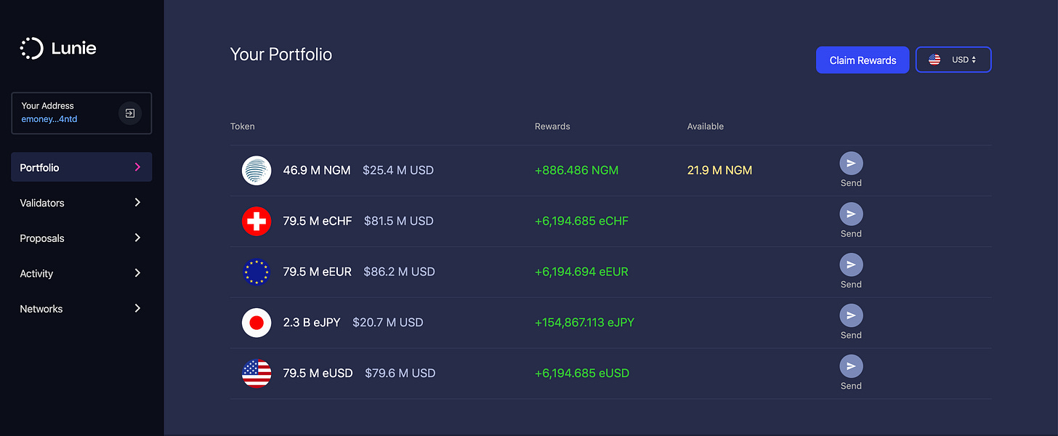
Task: Click the emoney...4ntd address link
Action: click(49, 119)
